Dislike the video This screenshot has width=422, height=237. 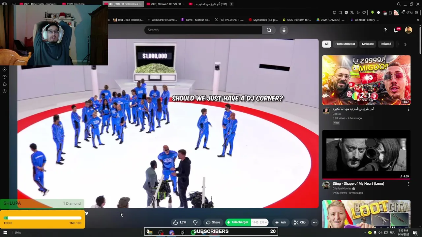(195, 222)
